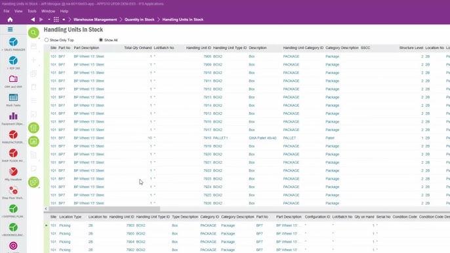450x253 pixels.
Task: Click left scroll arrow of upper table
Action: point(46,209)
